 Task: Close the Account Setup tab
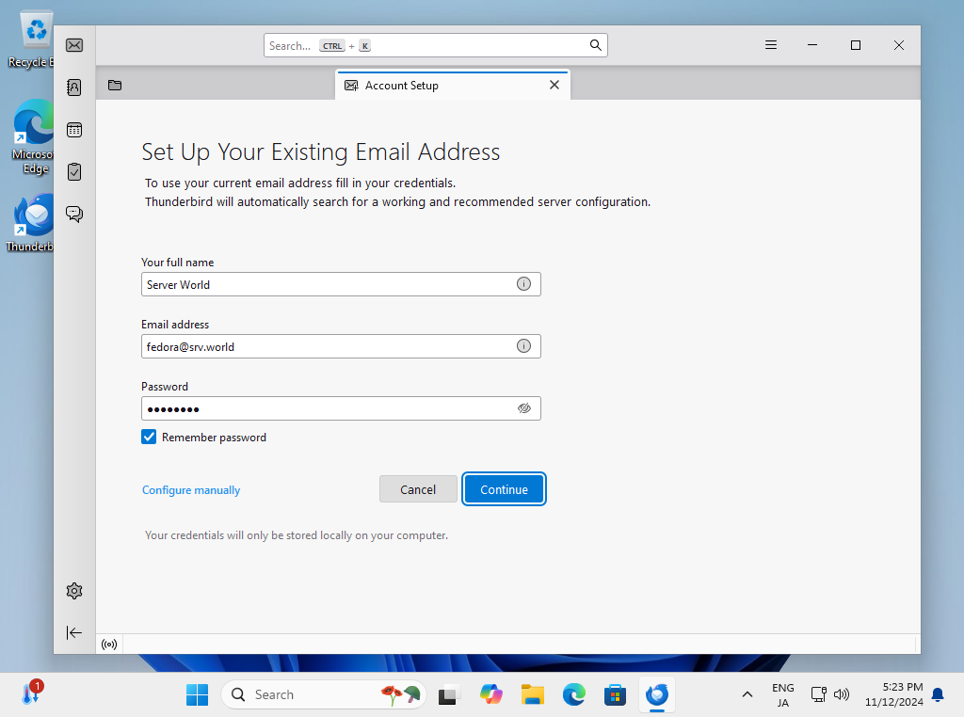(x=554, y=85)
